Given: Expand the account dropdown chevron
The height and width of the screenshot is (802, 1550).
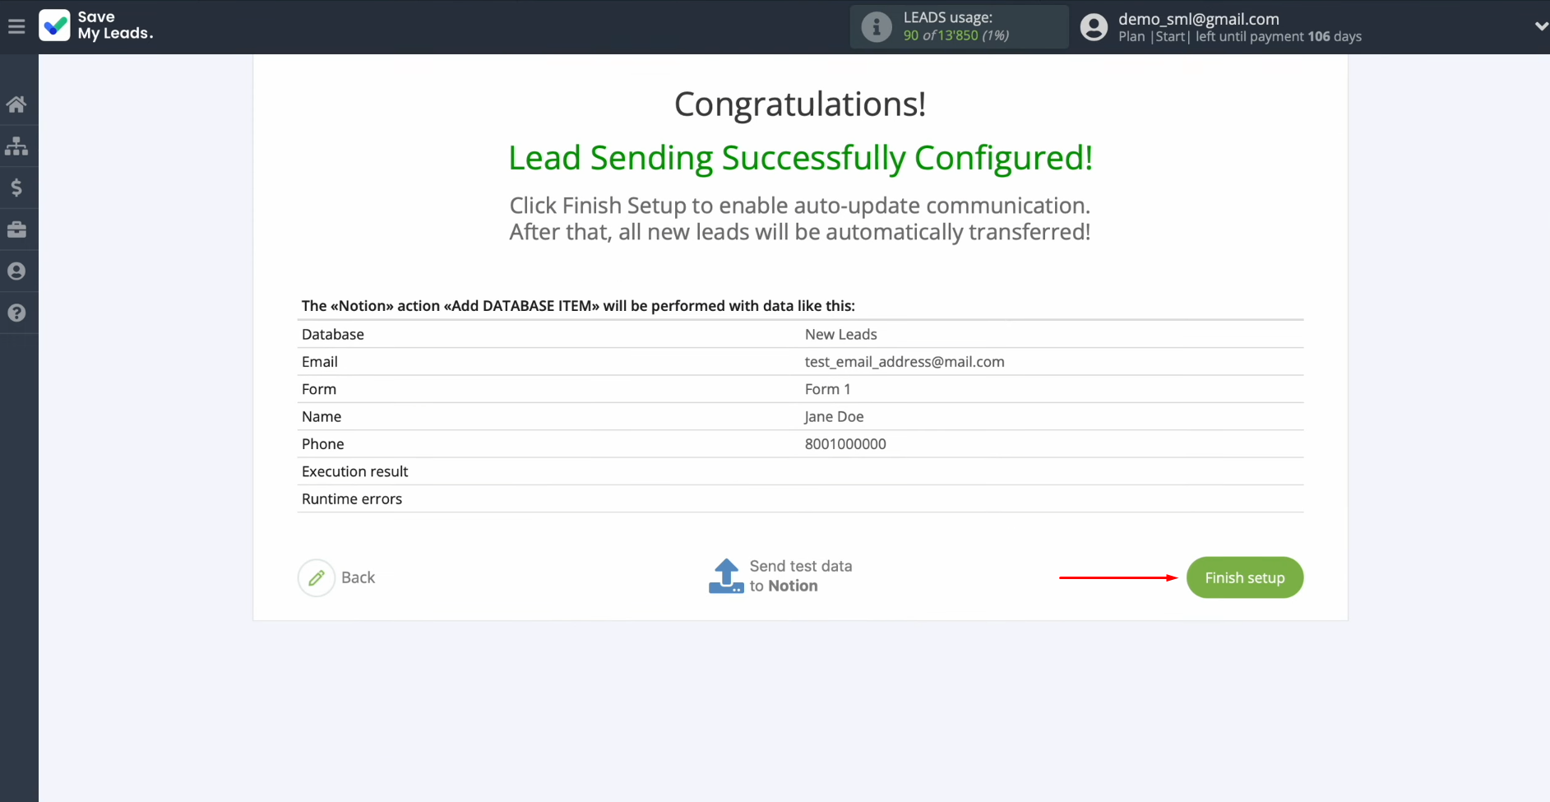Looking at the screenshot, I should pyautogui.click(x=1541, y=26).
